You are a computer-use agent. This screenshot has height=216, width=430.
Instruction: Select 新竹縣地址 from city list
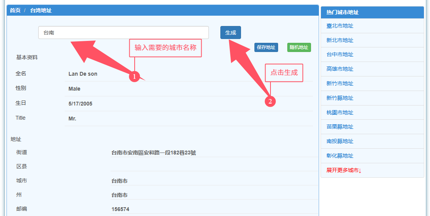pos(340,98)
